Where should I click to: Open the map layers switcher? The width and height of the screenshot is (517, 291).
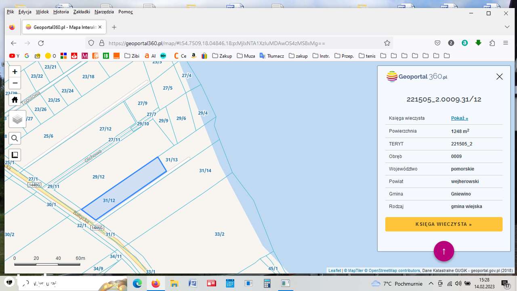[17, 119]
